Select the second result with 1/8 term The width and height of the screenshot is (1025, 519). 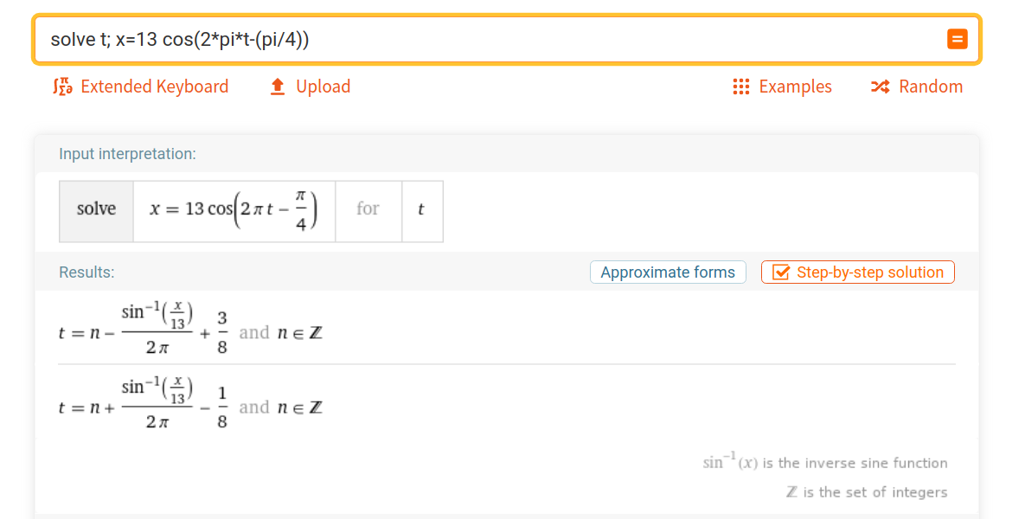191,403
